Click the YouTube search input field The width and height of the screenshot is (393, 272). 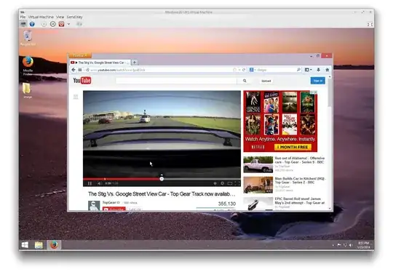[176, 81]
